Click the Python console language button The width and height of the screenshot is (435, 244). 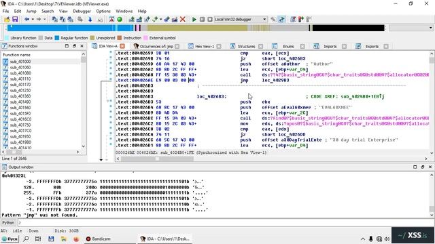(8, 222)
